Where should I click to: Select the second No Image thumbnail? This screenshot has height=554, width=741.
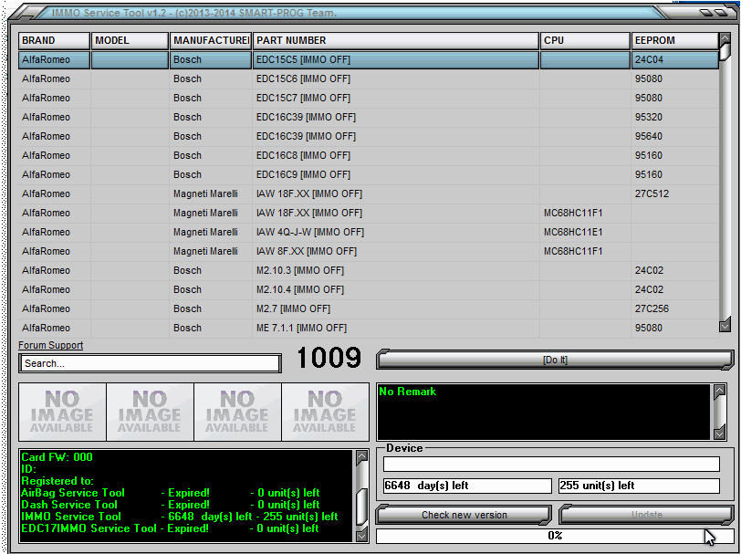tap(150, 412)
